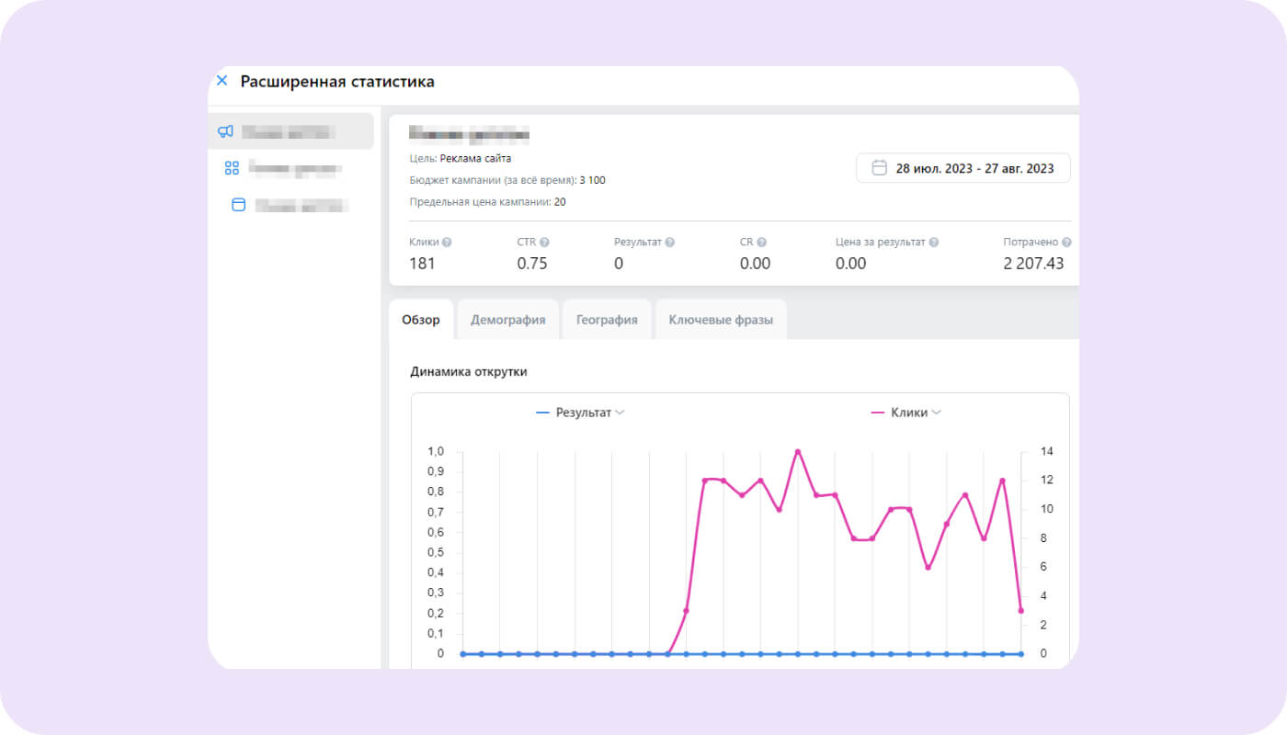Open help tooltip next to Клики metric

coord(447,243)
